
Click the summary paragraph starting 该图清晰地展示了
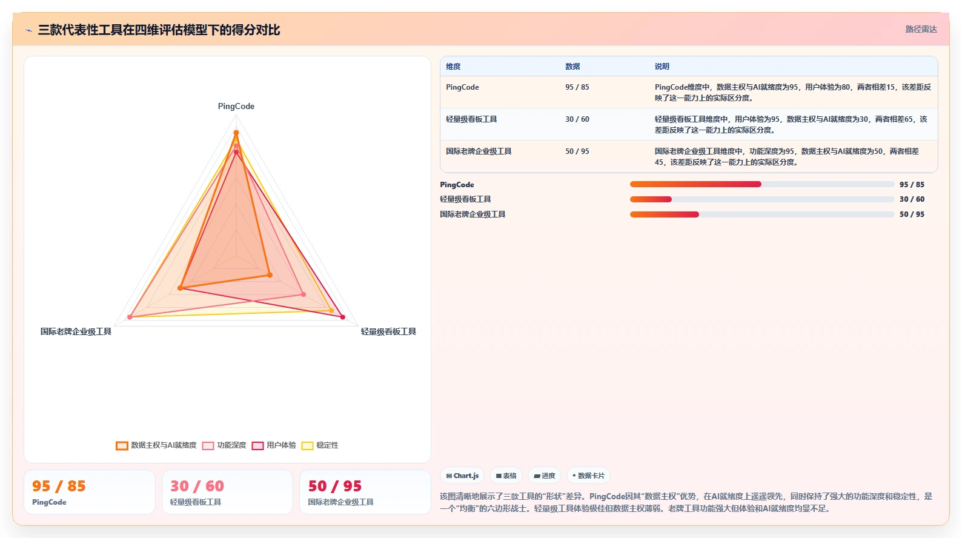[x=686, y=502]
